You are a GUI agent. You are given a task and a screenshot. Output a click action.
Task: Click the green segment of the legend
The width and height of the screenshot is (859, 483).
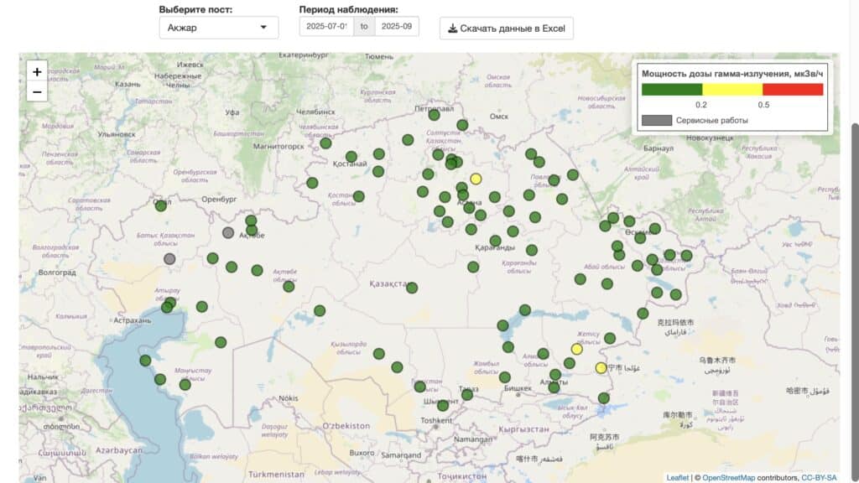click(672, 90)
